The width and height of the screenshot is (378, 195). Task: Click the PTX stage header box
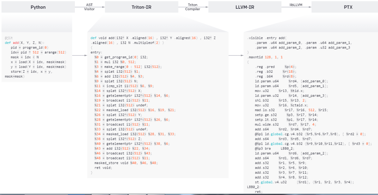(345, 7)
